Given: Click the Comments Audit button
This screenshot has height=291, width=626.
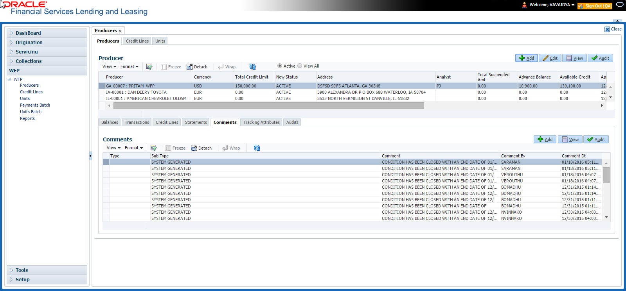Looking at the screenshot, I should [596, 139].
